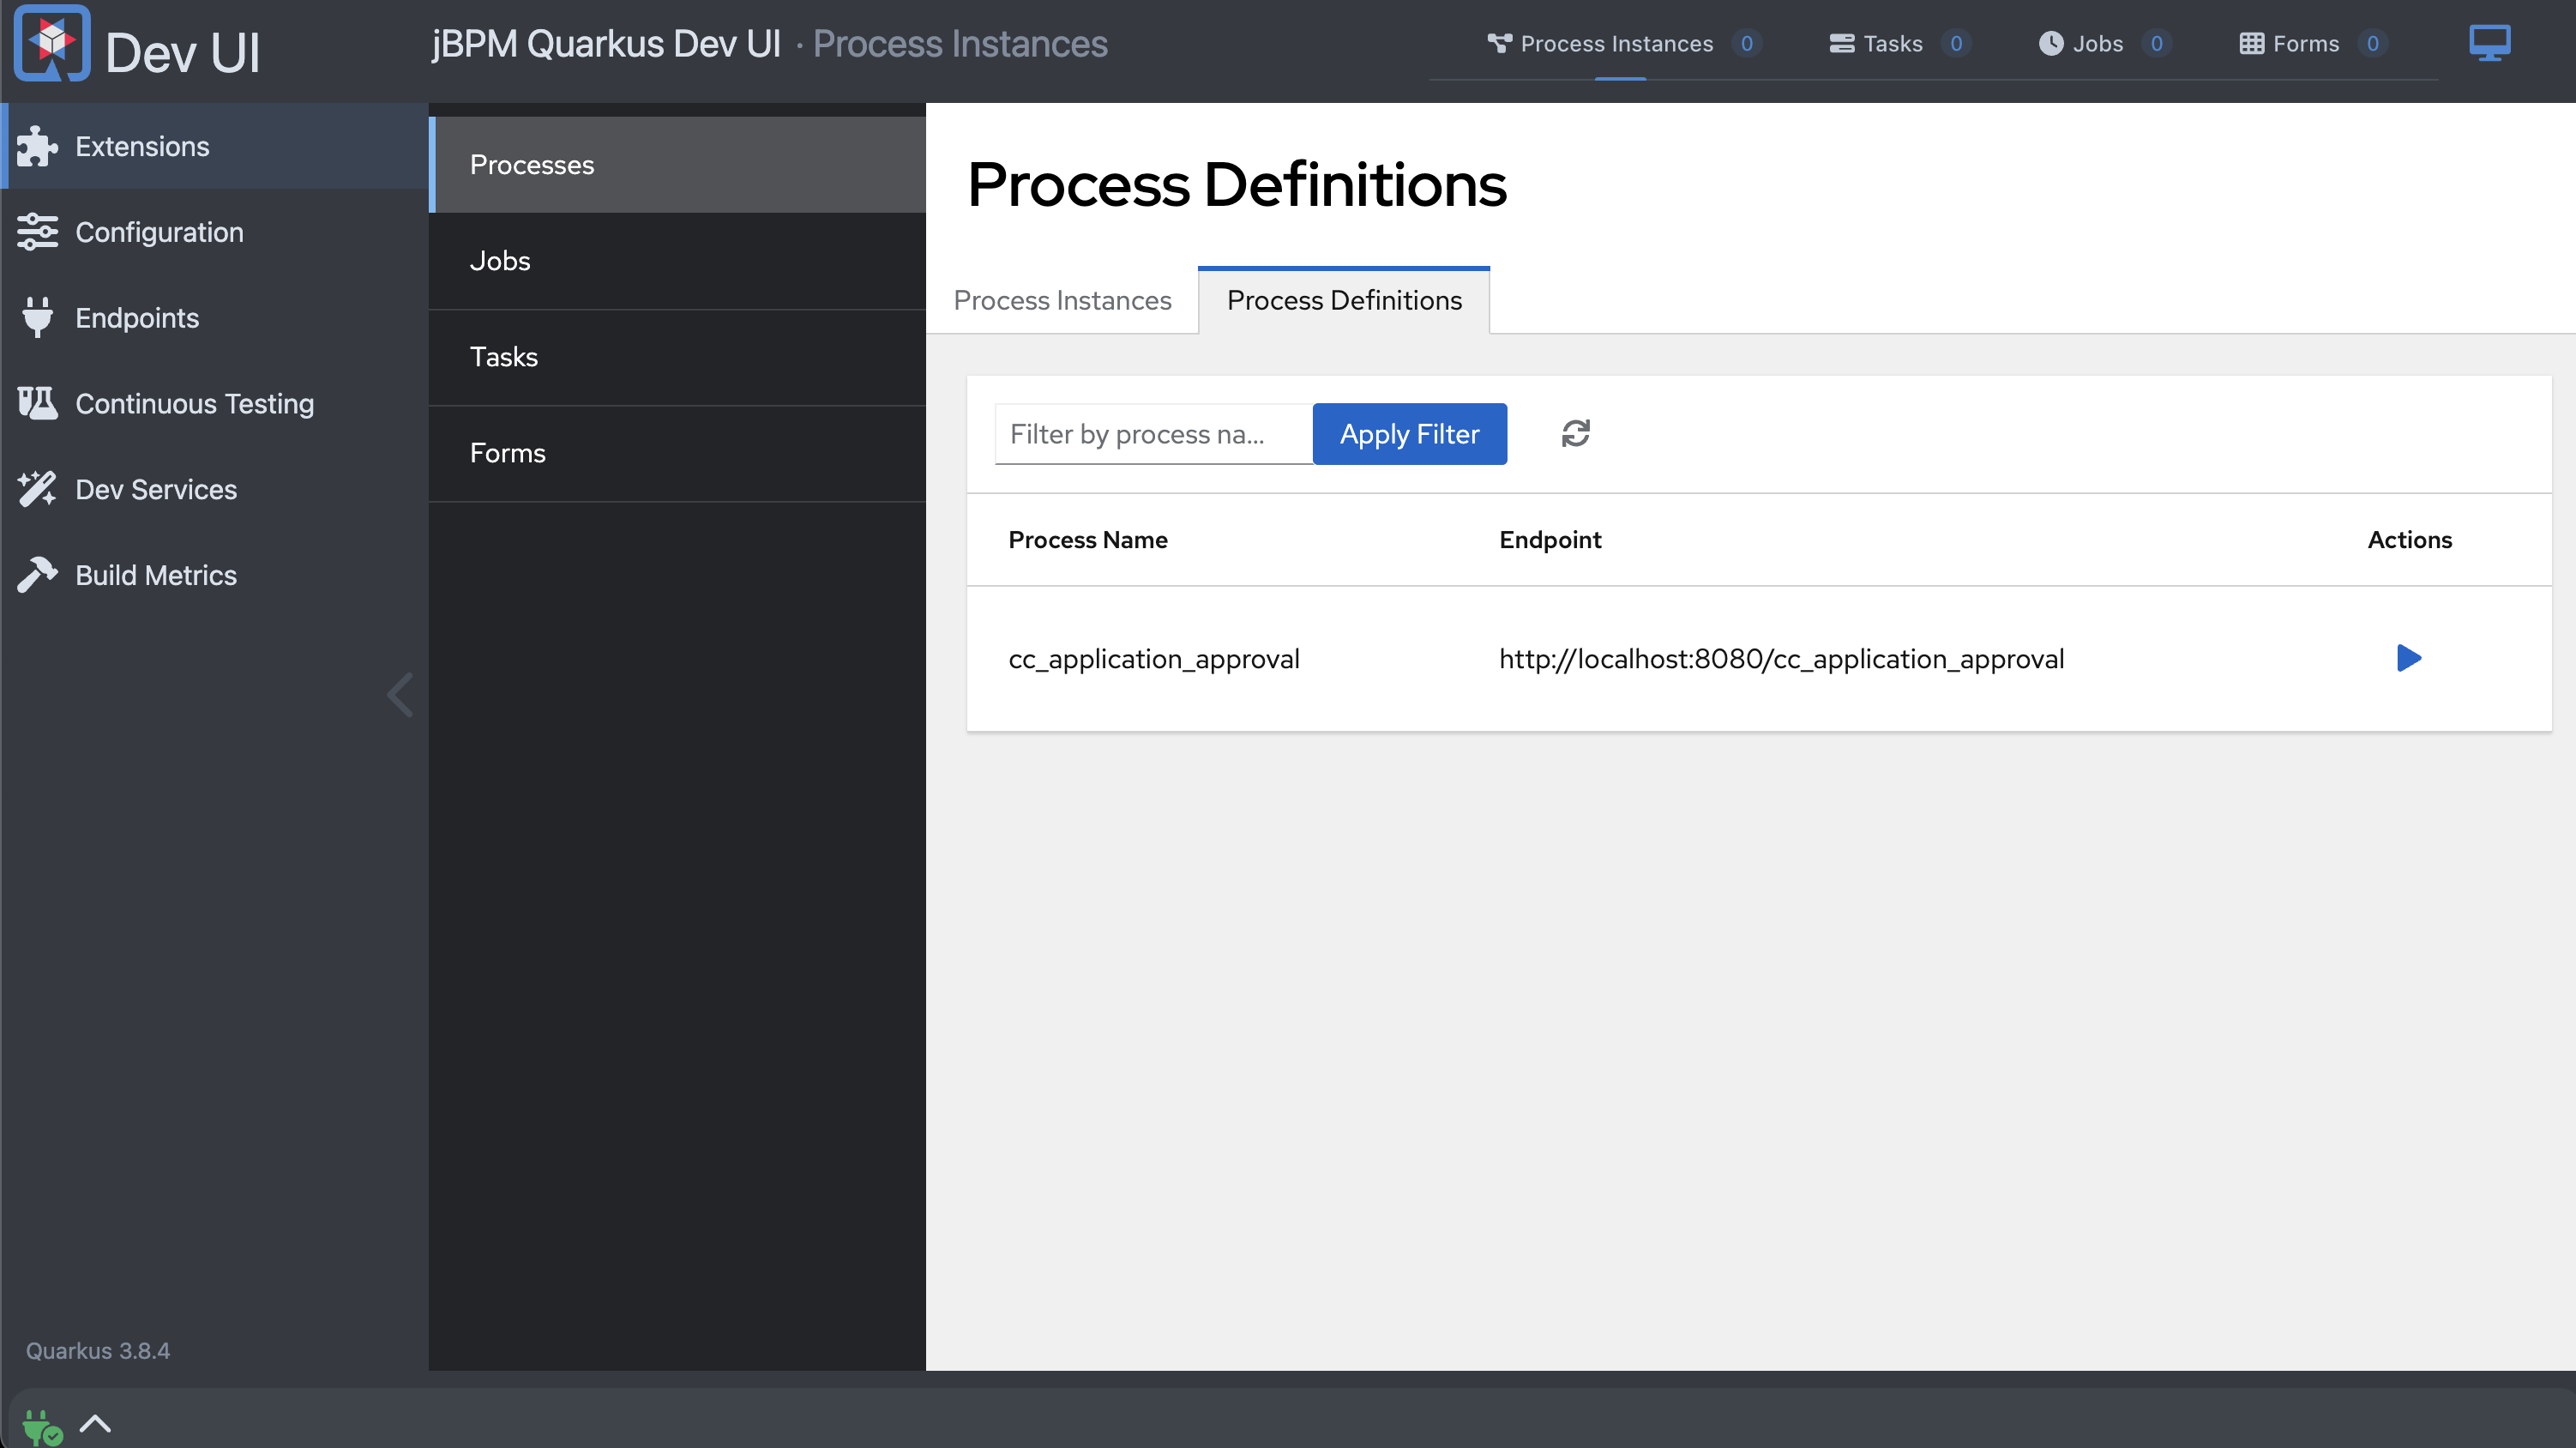2576x1448 pixels.
Task: Select Tasks in the jBPM menu
Action: click(677, 357)
